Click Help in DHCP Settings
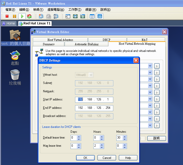Image resolution: width=183 pixels, height=165 pixels. 128,158
